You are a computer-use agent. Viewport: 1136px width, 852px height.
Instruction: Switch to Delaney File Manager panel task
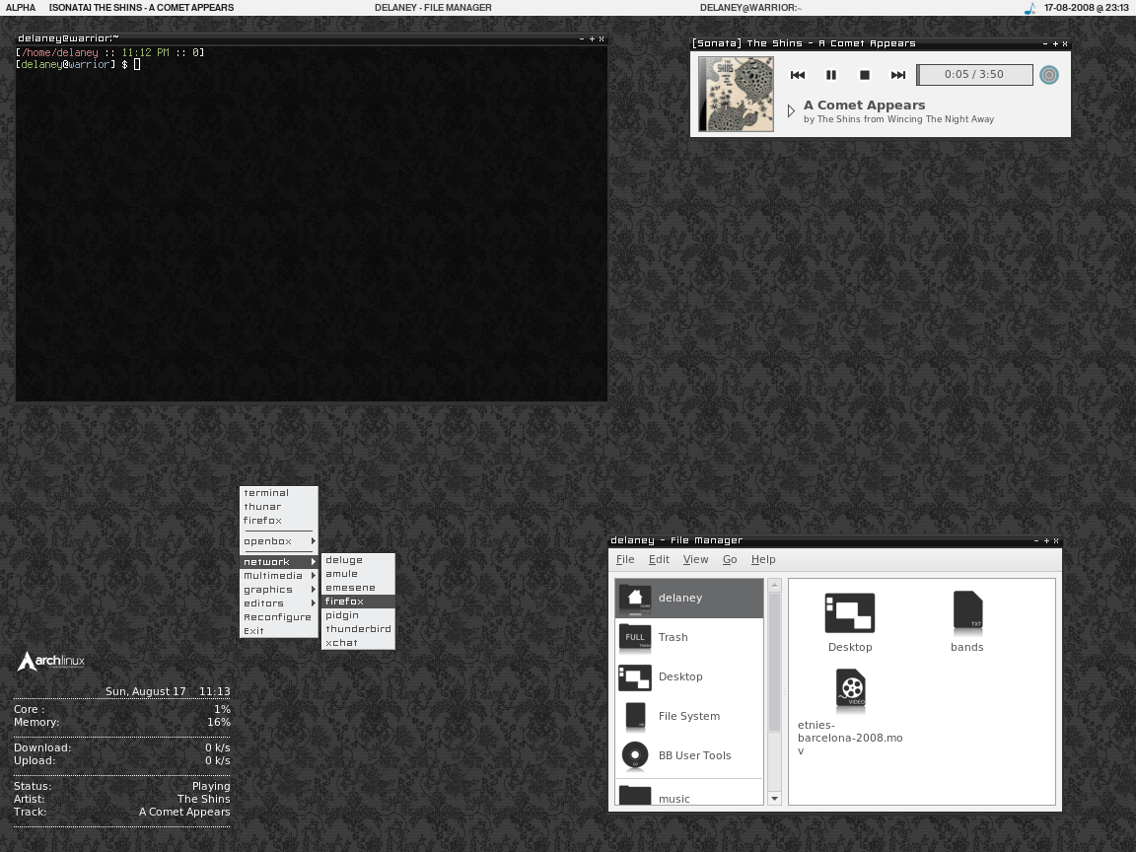[x=433, y=7]
